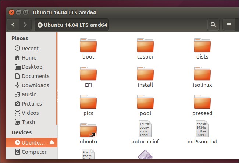Select the isolinux folder icon
This screenshot has height=163, width=239.
(202, 74)
